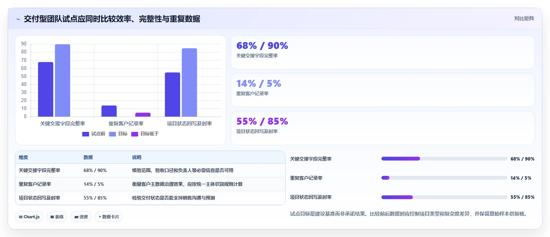This screenshot has width=550, height=237.
Task: Click the icon in the Chart.js chip
Action: [21, 217]
